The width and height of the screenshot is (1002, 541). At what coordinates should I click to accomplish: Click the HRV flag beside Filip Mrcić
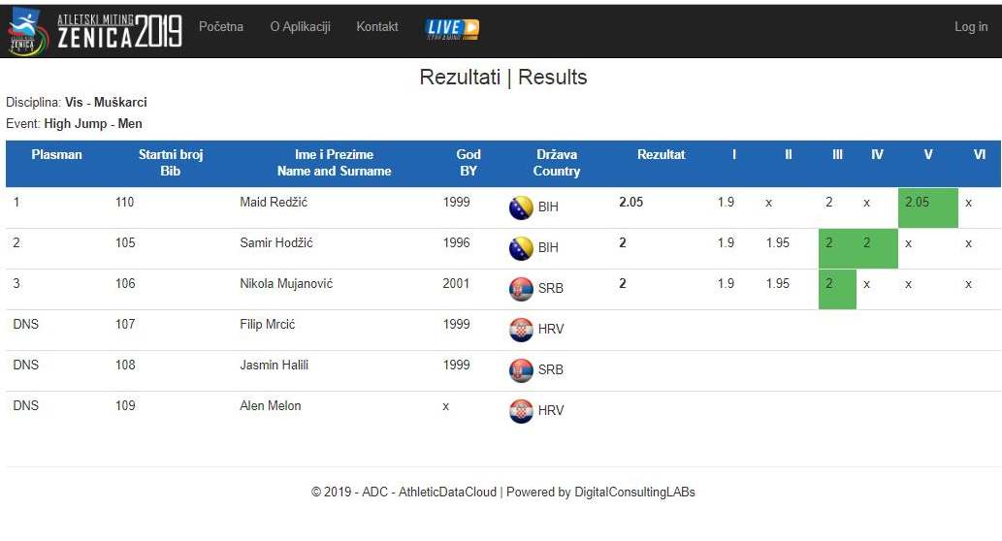coord(521,330)
